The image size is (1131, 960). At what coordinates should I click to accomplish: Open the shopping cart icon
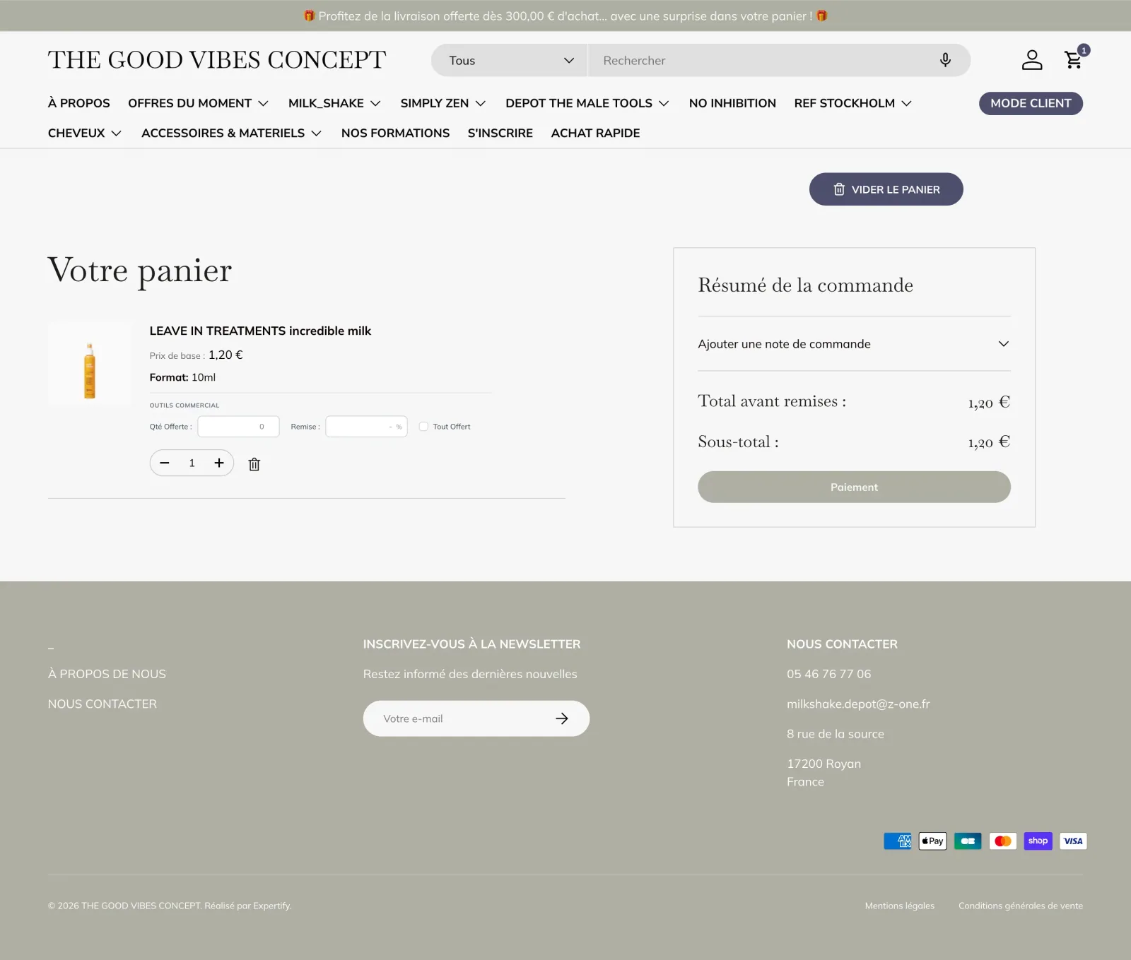[x=1074, y=60]
